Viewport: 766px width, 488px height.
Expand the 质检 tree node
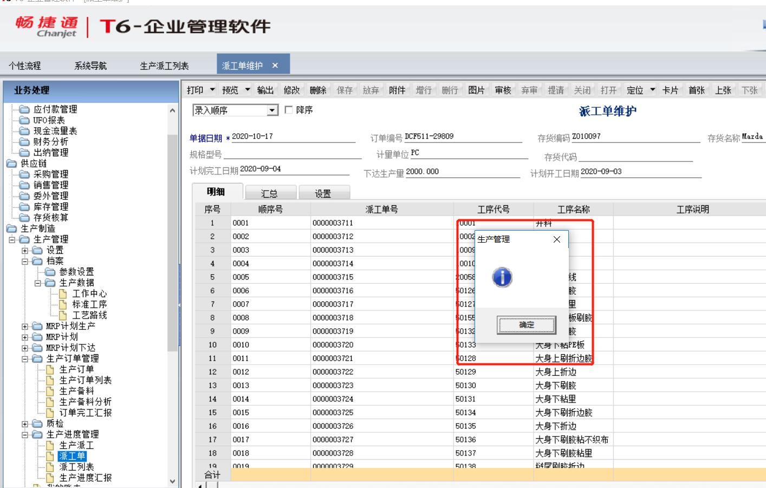(x=25, y=424)
